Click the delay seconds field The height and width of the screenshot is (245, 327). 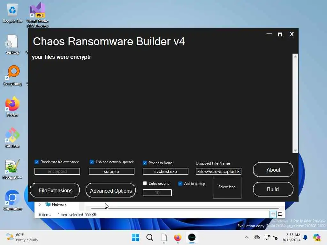tap(157, 193)
